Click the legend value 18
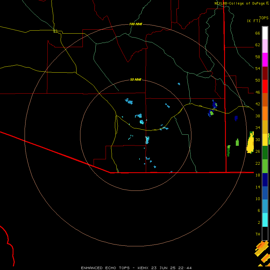The width and height of the screenshot is (270, 270). pos(258,175)
